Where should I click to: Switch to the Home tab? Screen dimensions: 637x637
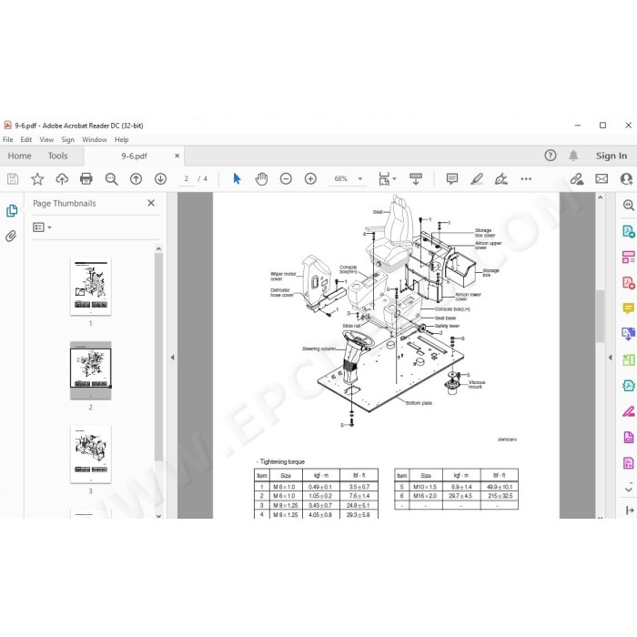pyautogui.click(x=19, y=156)
